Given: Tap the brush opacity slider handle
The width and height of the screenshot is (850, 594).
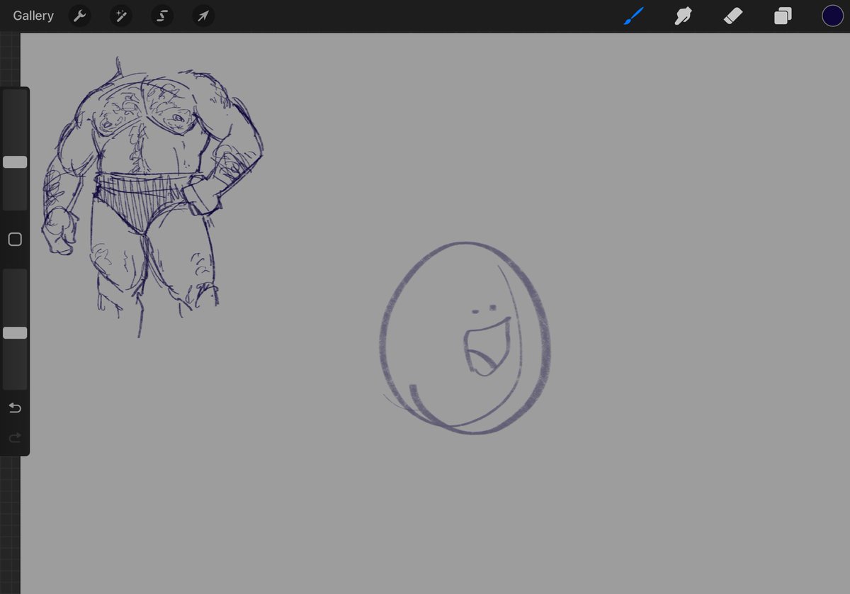Looking at the screenshot, I should [15, 332].
